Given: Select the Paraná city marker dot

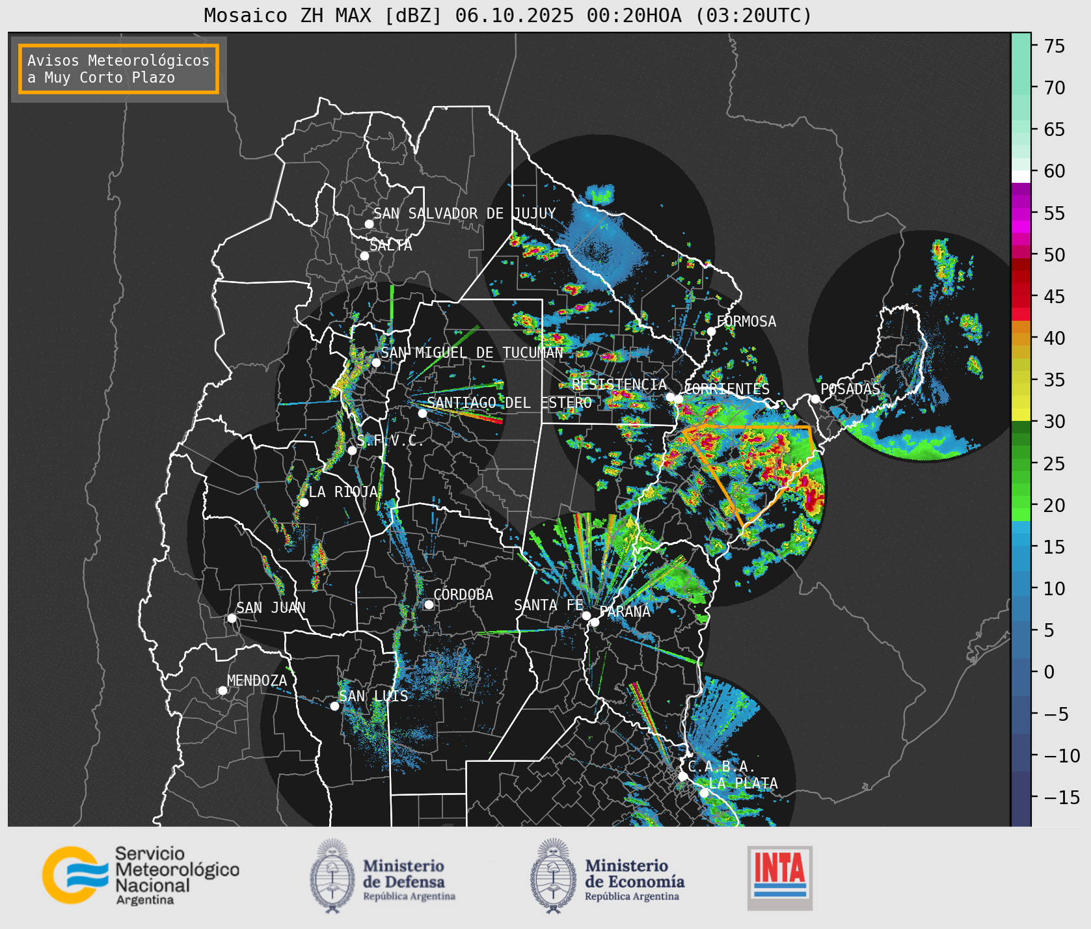Looking at the screenshot, I should pos(595,623).
